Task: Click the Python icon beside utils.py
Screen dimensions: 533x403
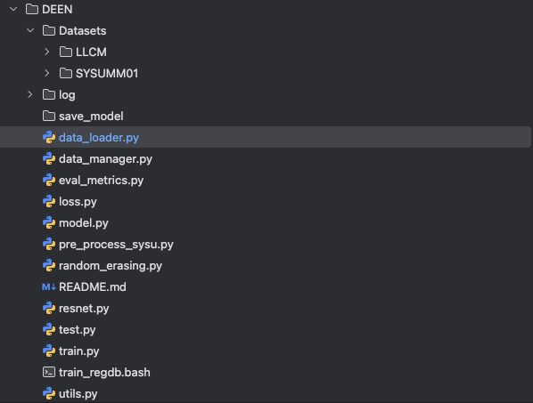Action: [49, 393]
